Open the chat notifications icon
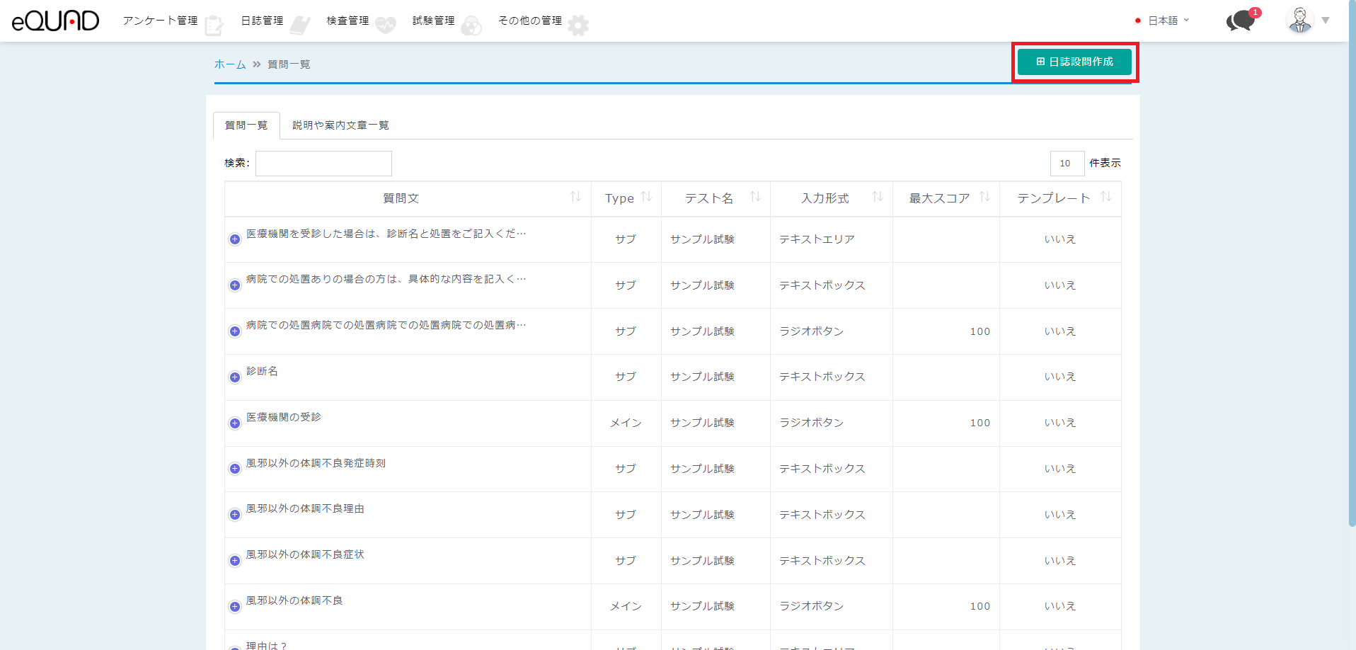Image resolution: width=1356 pixels, height=650 pixels. click(1240, 21)
